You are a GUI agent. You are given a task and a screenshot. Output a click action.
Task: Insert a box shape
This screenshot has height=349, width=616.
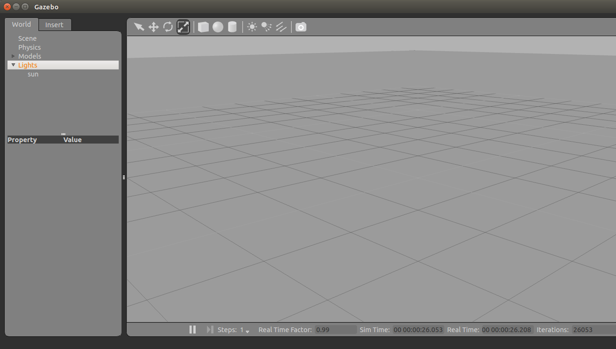[203, 27]
